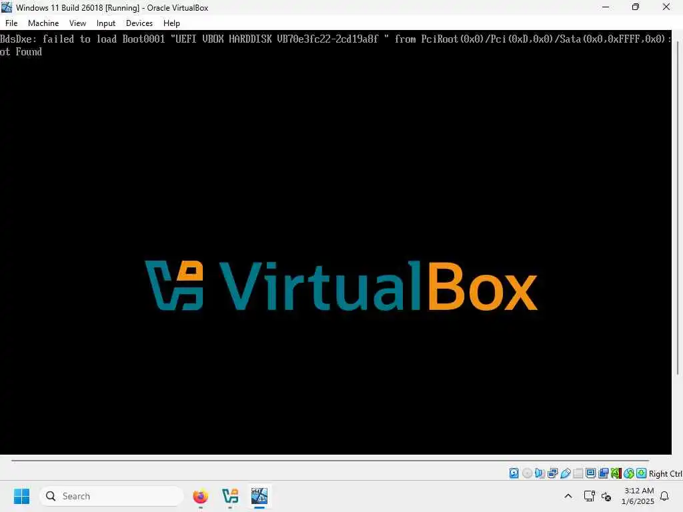Open the View menu
Image resolution: width=683 pixels, height=512 pixels.
pos(77,23)
